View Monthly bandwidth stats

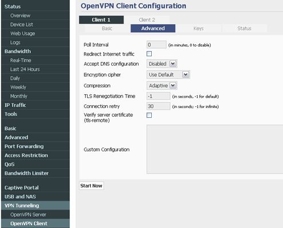36,96
